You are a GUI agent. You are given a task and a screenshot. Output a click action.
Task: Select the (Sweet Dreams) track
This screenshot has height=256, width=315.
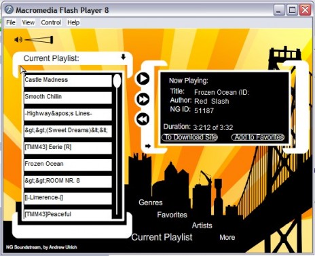[68, 131]
